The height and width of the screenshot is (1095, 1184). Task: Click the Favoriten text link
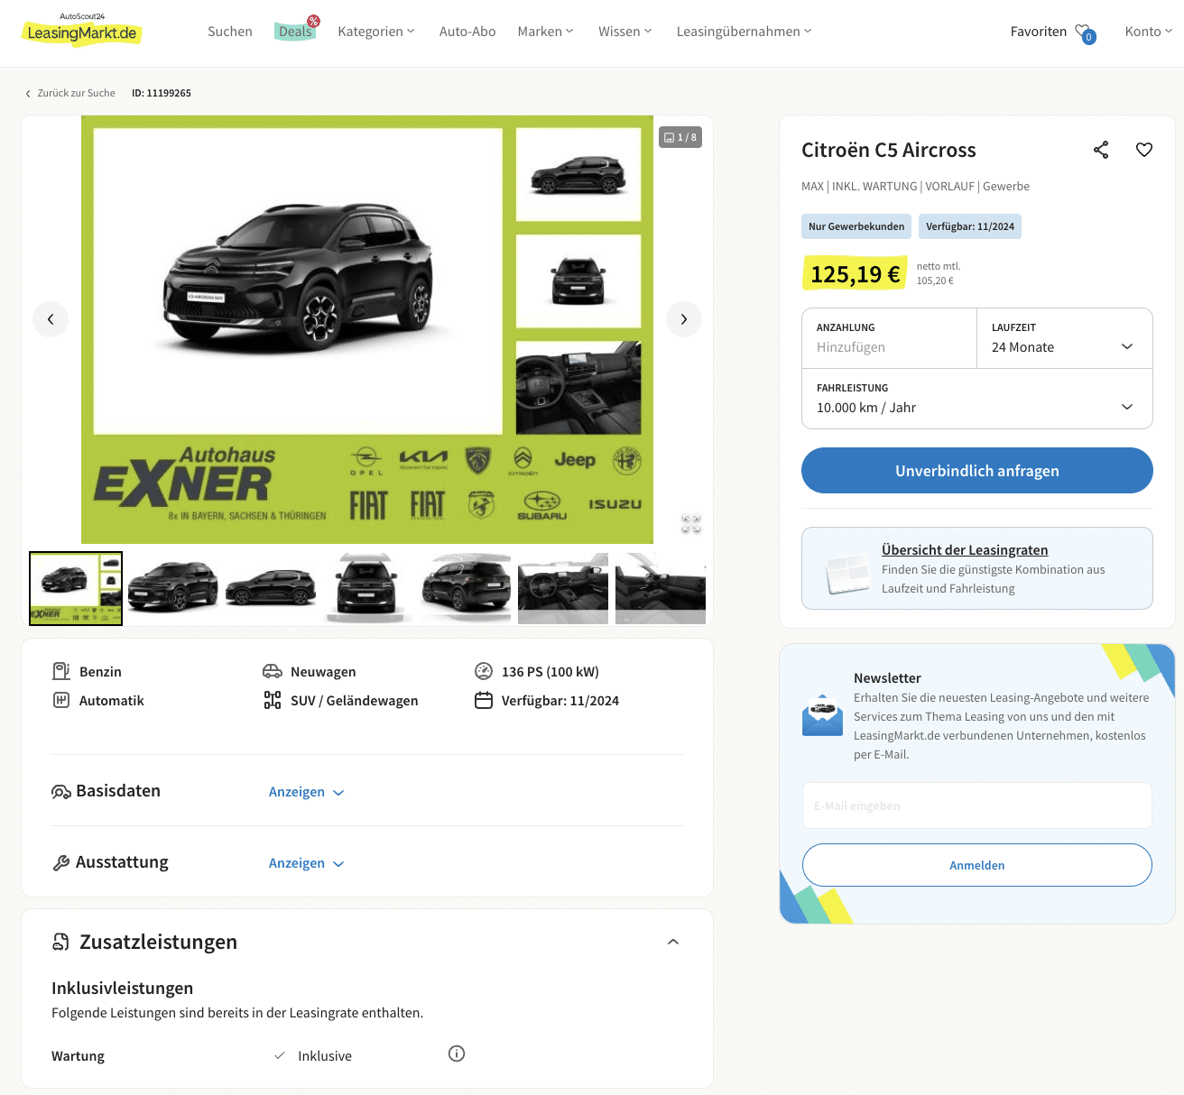[1039, 32]
